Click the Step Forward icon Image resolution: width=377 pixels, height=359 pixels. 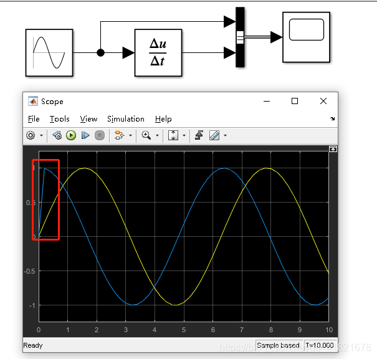85,136
